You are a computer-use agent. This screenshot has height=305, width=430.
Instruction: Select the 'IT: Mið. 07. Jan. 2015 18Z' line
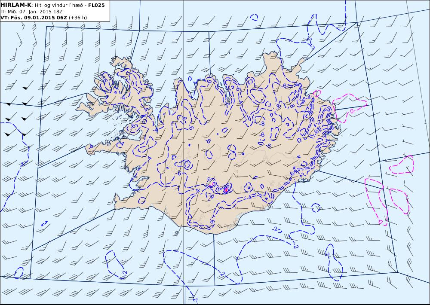click(31, 12)
